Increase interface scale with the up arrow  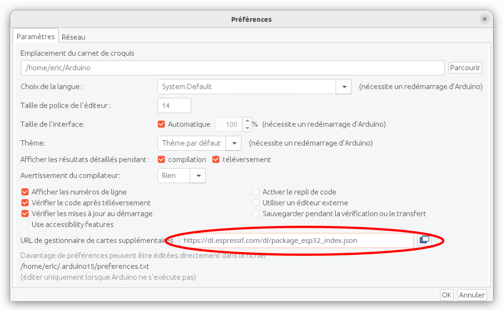click(247, 121)
